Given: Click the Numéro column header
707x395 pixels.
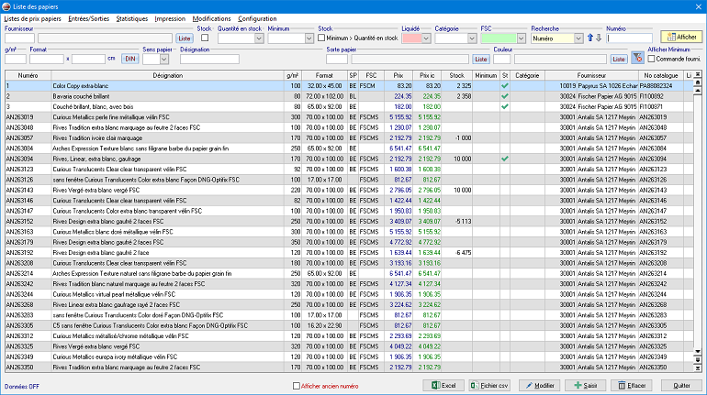Looking at the screenshot, I should pos(28,75).
